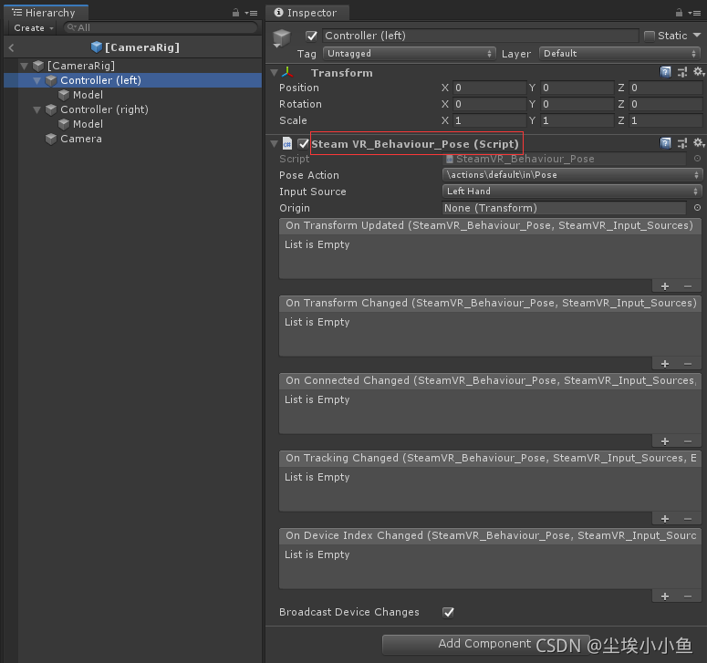Click the C# script icon of Behaviour Pose
707x663 pixels.
coord(287,144)
